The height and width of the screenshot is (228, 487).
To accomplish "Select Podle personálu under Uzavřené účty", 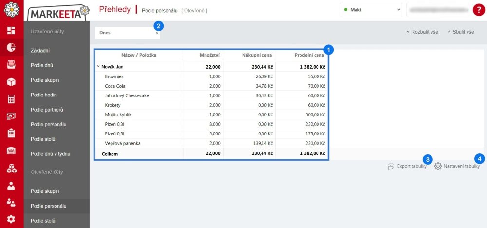I will click(48, 124).
